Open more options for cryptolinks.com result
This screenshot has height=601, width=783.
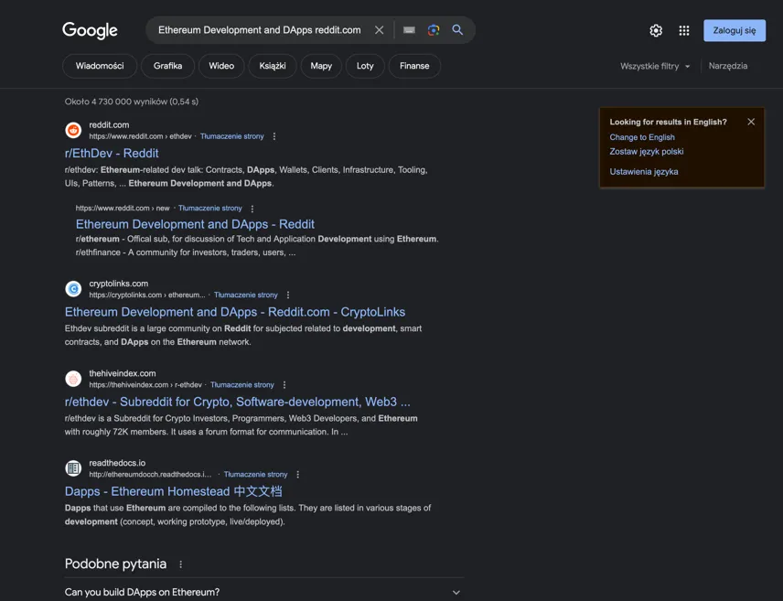288,295
